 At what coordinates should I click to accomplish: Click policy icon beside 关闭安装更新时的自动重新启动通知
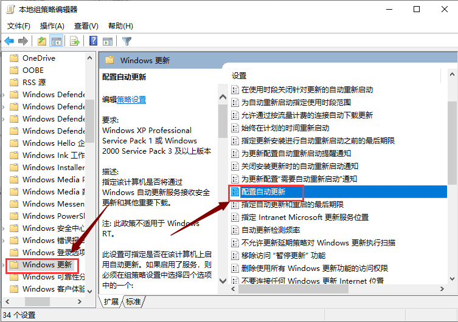click(x=235, y=166)
